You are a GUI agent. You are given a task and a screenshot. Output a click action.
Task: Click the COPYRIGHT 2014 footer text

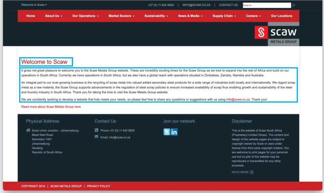click(33, 186)
